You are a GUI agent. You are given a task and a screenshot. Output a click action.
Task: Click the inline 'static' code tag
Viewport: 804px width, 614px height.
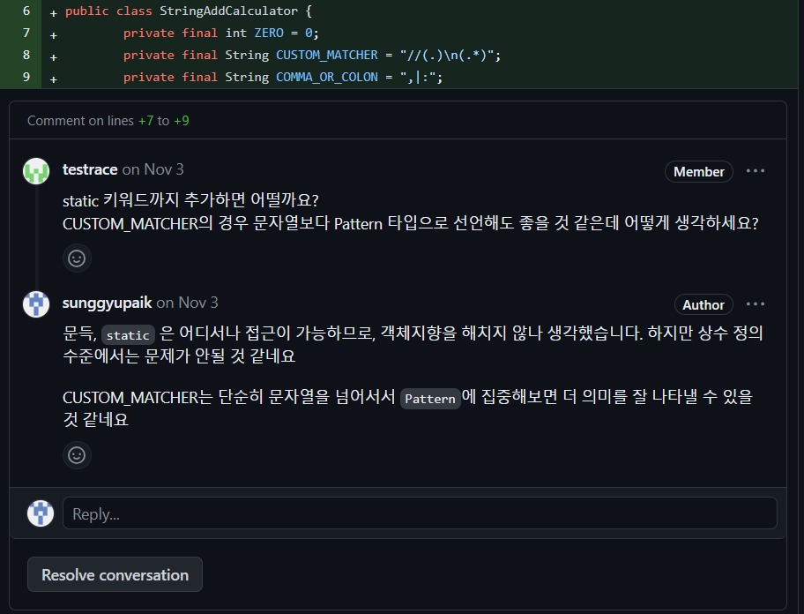pyautogui.click(x=128, y=335)
